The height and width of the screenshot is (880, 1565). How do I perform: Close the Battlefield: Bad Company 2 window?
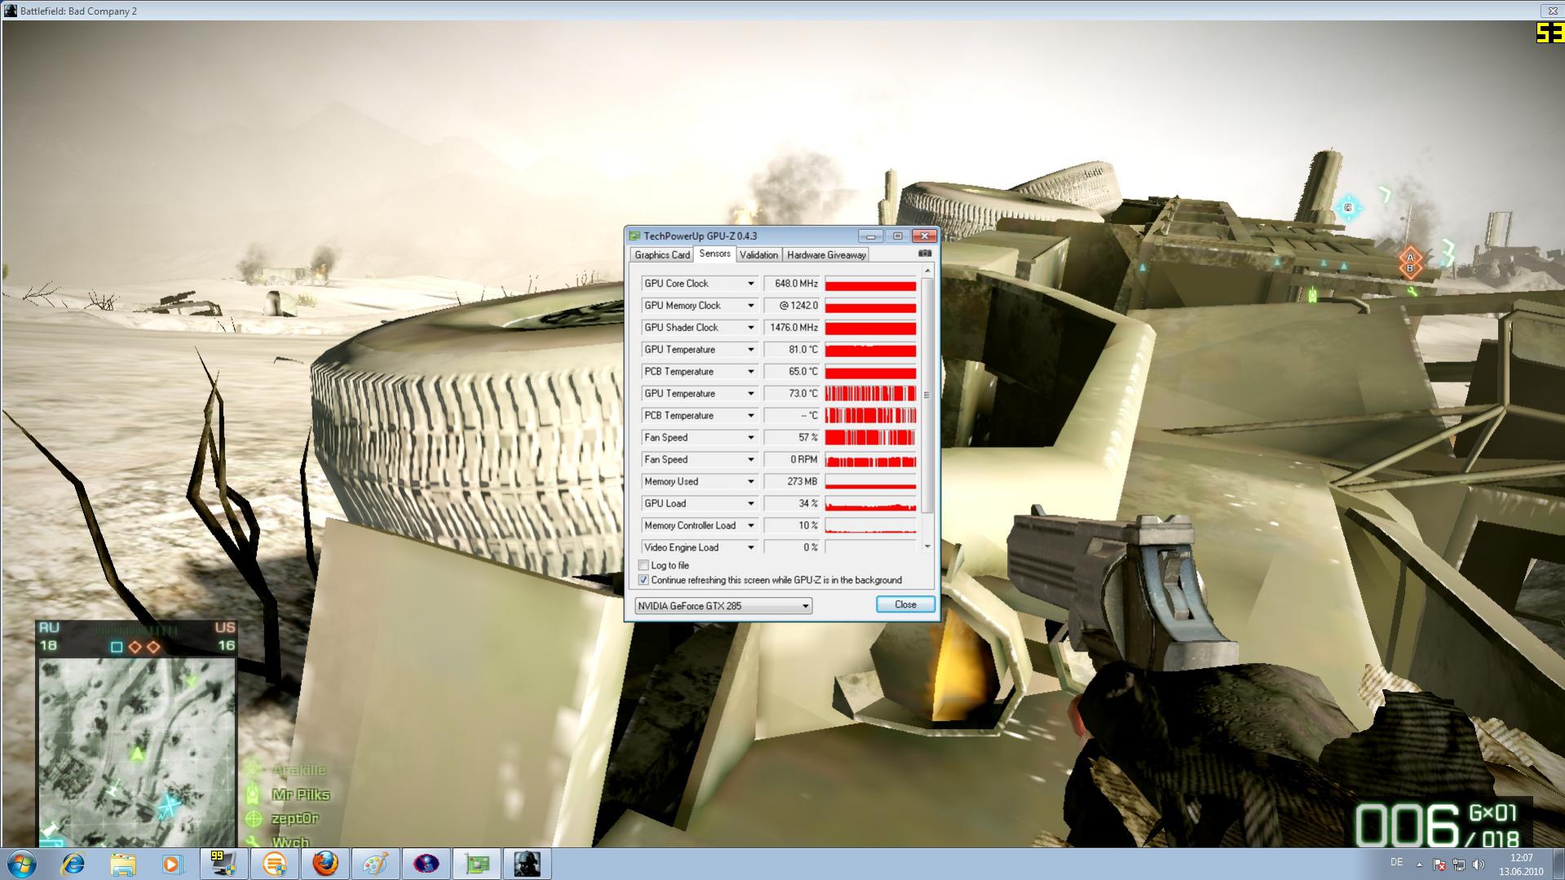[1553, 11]
